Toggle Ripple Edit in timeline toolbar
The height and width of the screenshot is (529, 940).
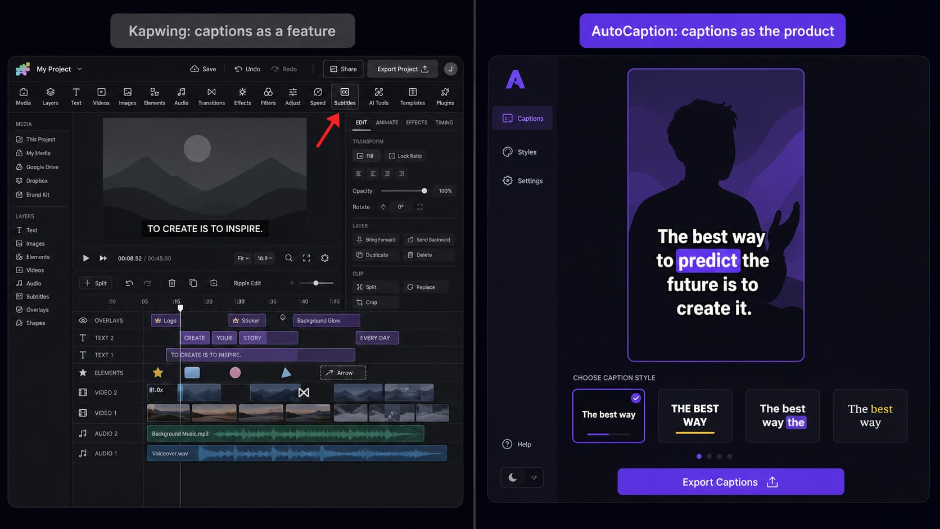pos(247,283)
